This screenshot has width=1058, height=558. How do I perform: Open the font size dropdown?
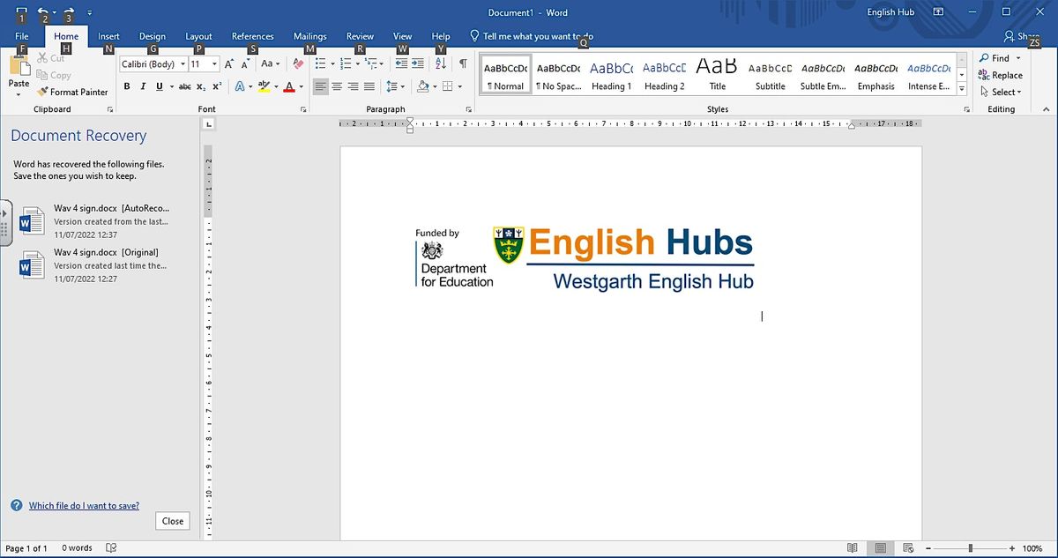coord(214,63)
